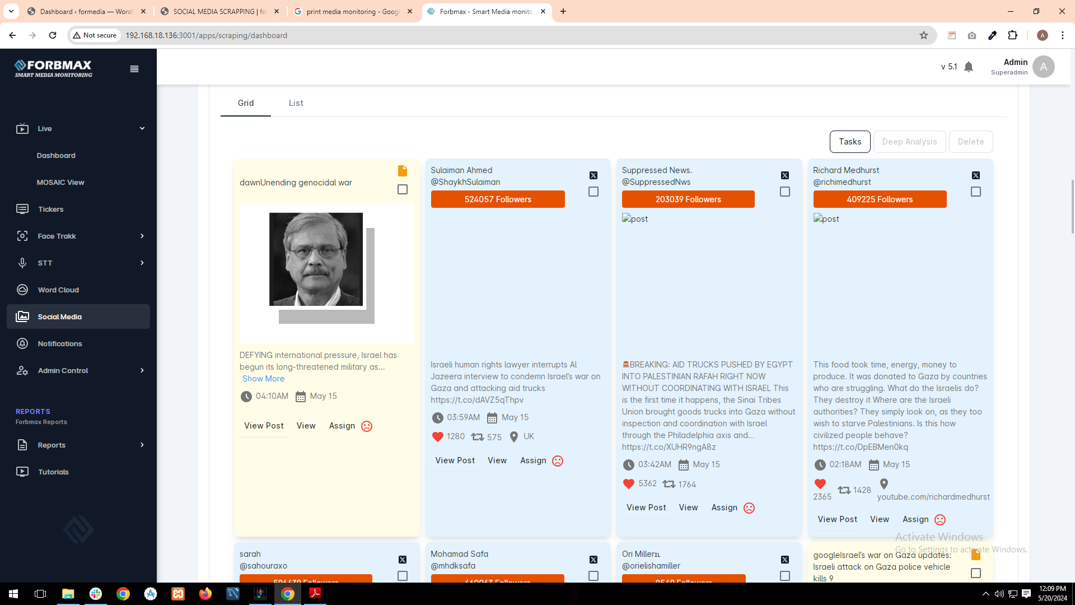Click the Tasks button
1075x605 pixels.
pyautogui.click(x=850, y=142)
